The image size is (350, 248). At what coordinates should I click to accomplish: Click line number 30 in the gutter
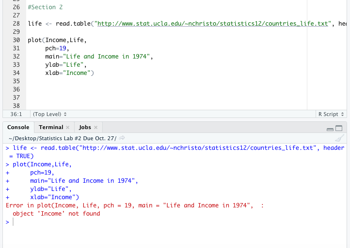[16, 40]
